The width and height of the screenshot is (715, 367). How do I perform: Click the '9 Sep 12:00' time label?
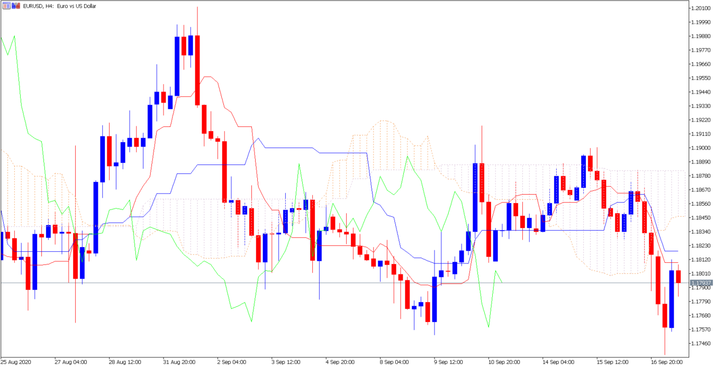(x=449, y=362)
